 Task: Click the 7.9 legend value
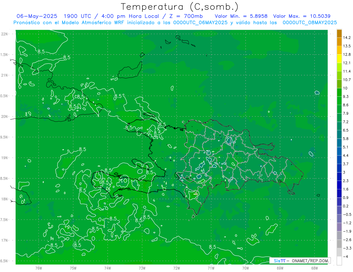point(346,113)
